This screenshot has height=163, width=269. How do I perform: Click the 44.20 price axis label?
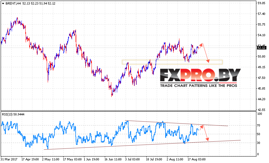(262, 99)
